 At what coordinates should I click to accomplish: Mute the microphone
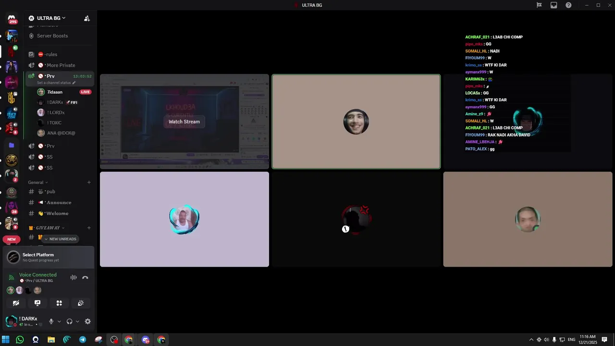[x=51, y=321]
